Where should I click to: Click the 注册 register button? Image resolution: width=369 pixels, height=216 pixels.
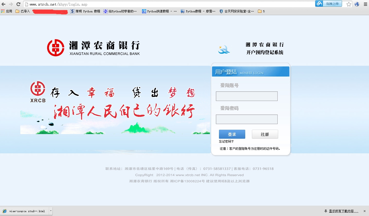(265, 134)
